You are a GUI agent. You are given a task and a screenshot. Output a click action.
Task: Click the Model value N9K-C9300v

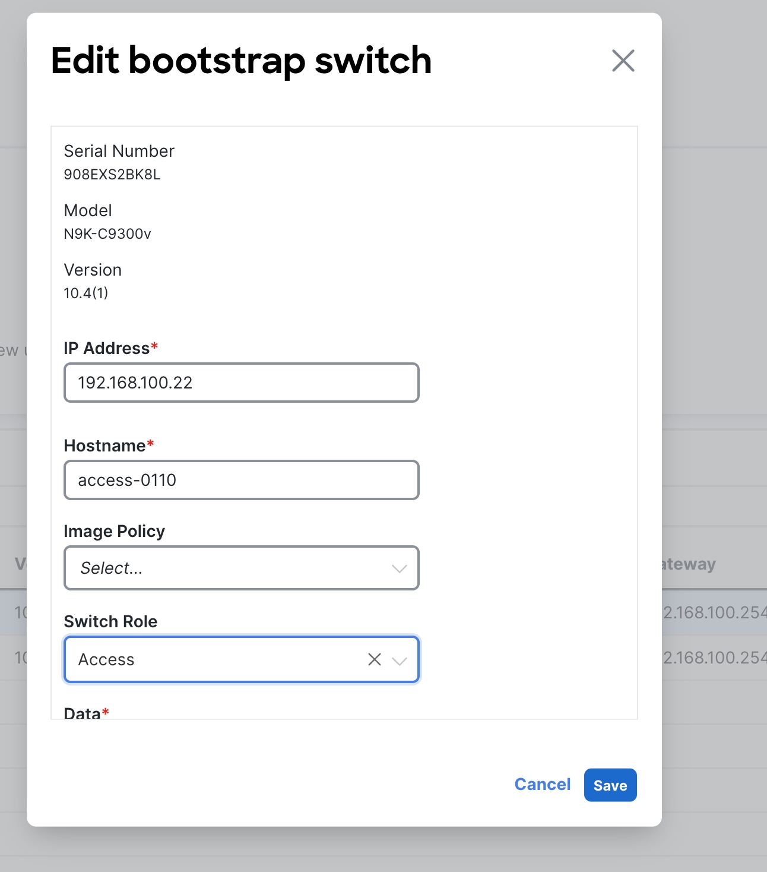coord(107,233)
